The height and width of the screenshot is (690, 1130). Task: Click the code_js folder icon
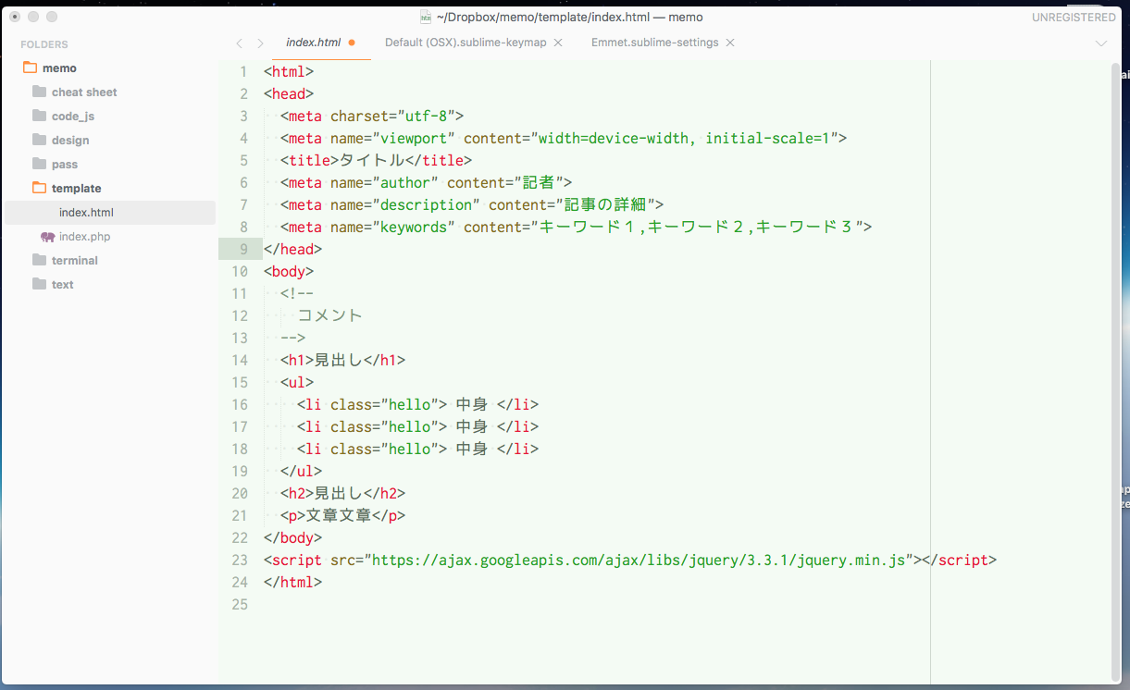pyautogui.click(x=39, y=116)
